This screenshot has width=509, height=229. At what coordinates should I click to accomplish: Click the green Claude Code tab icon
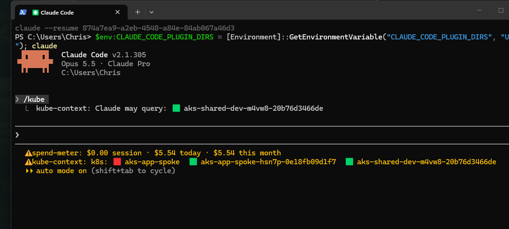(35, 13)
